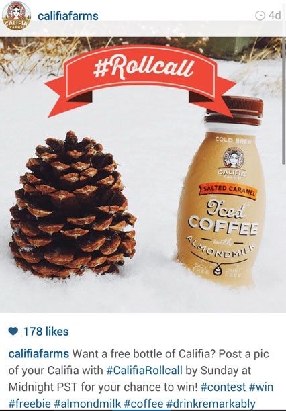Open the pinecone and bottle post photo
The image size is (286, 411).
[x=143, y=175]
